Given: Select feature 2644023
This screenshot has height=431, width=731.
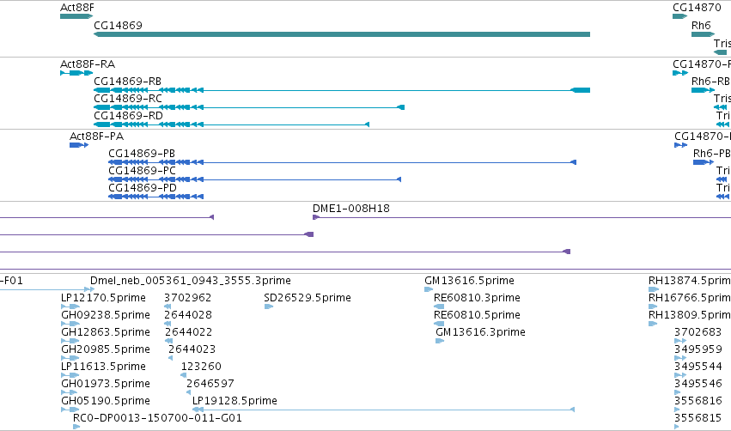Looking at the screenshot, I should coord(192,349).
